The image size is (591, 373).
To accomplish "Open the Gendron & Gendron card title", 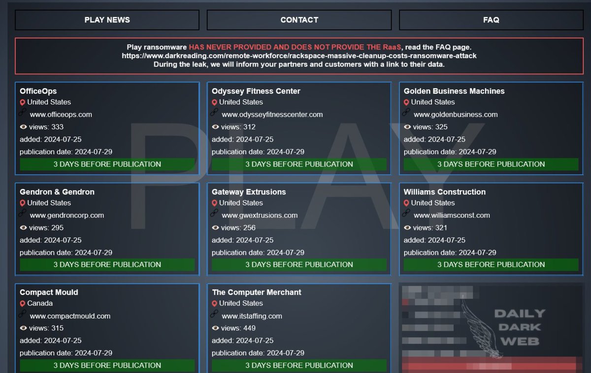I will pos(57,192).
